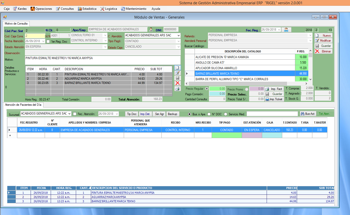This screenshot has height=215, width=350.
Task: Open the Estado Atención dropdown
Action: click(x=105, y=47)
